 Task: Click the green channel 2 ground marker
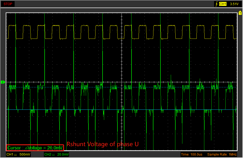click(3, 82)
